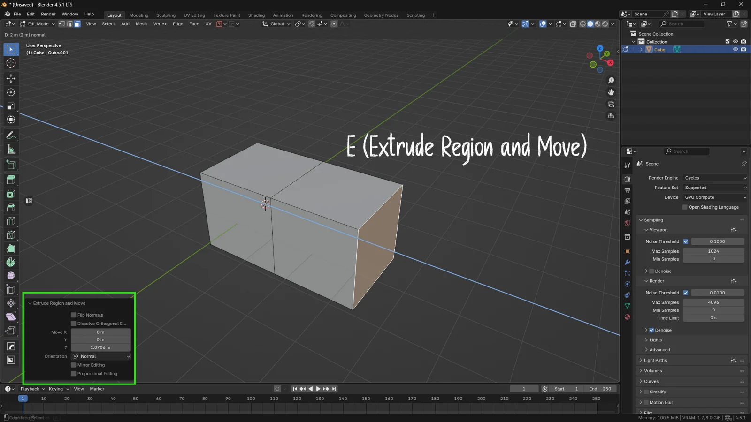This screenshot has width=751, height=422.
Task: Open the Orientation dropdown set to Normal
Action: pos(101,356)
